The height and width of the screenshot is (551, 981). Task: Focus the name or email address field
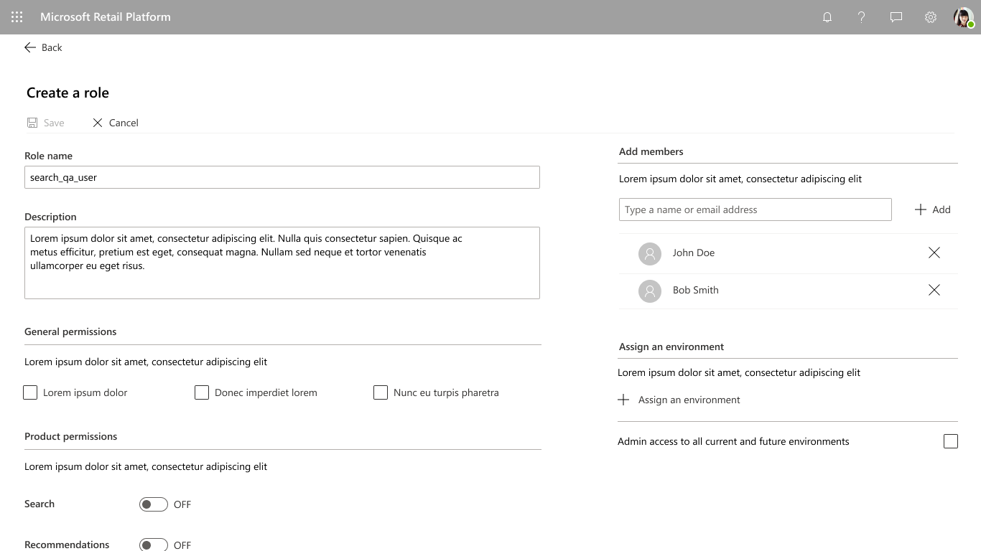[x=755, y=209]
